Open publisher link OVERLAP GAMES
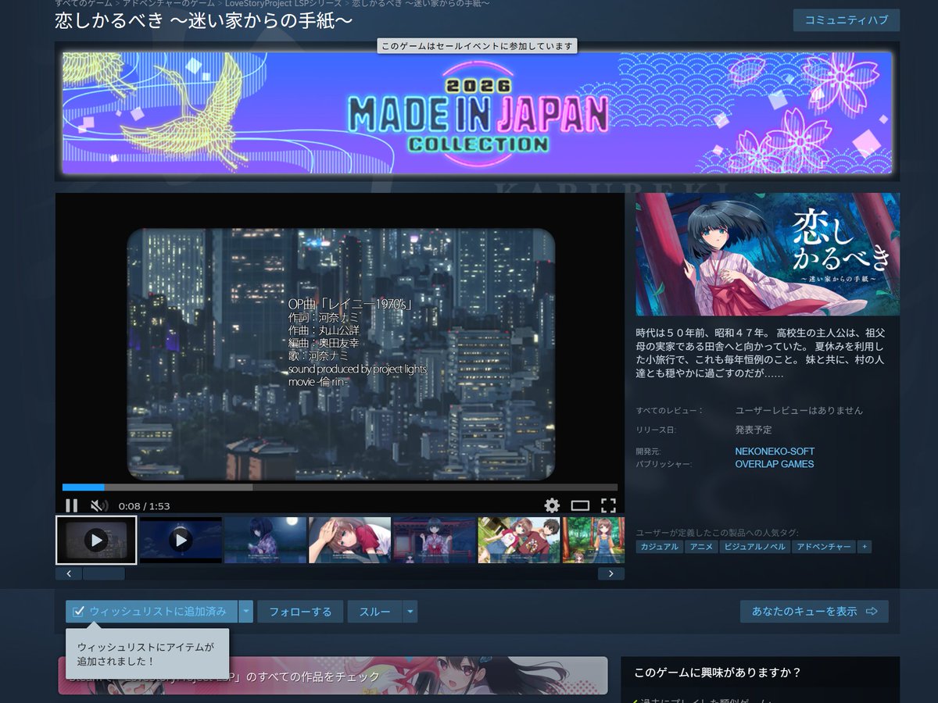The width and height of the screenshot is (938, 703). tap(775, 464)
